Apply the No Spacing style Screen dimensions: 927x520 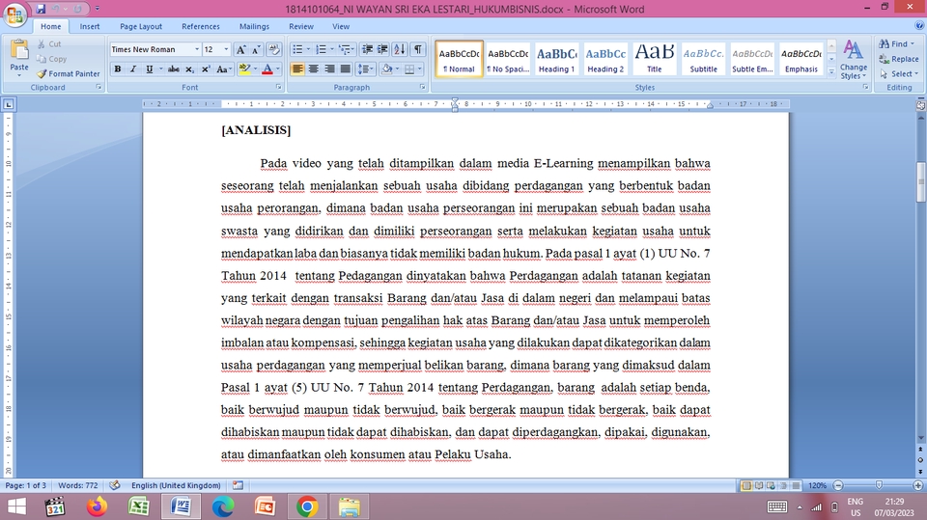pos(508,59)
